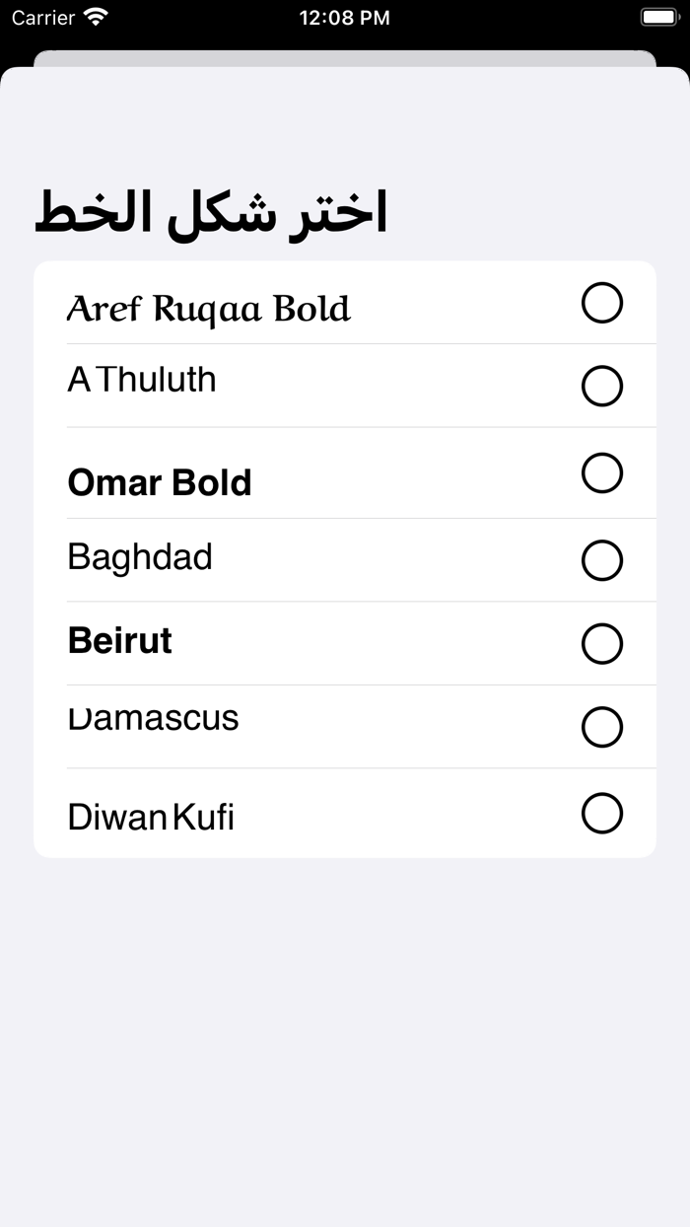Click the Diwan Kufi font name
This screenshot has width=690, height=1227.
point(151,817)
